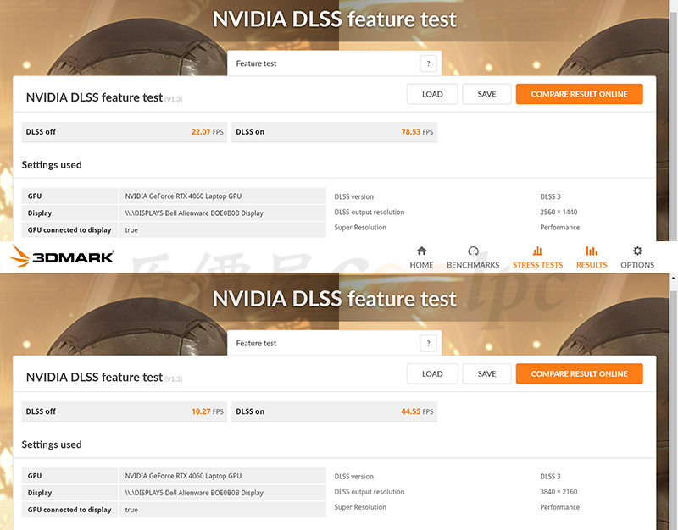Open the Stress Tests chart icon

[537, 251]
